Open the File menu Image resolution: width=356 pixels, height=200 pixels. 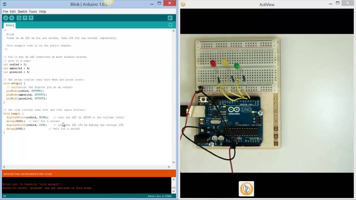click(5, 11)
